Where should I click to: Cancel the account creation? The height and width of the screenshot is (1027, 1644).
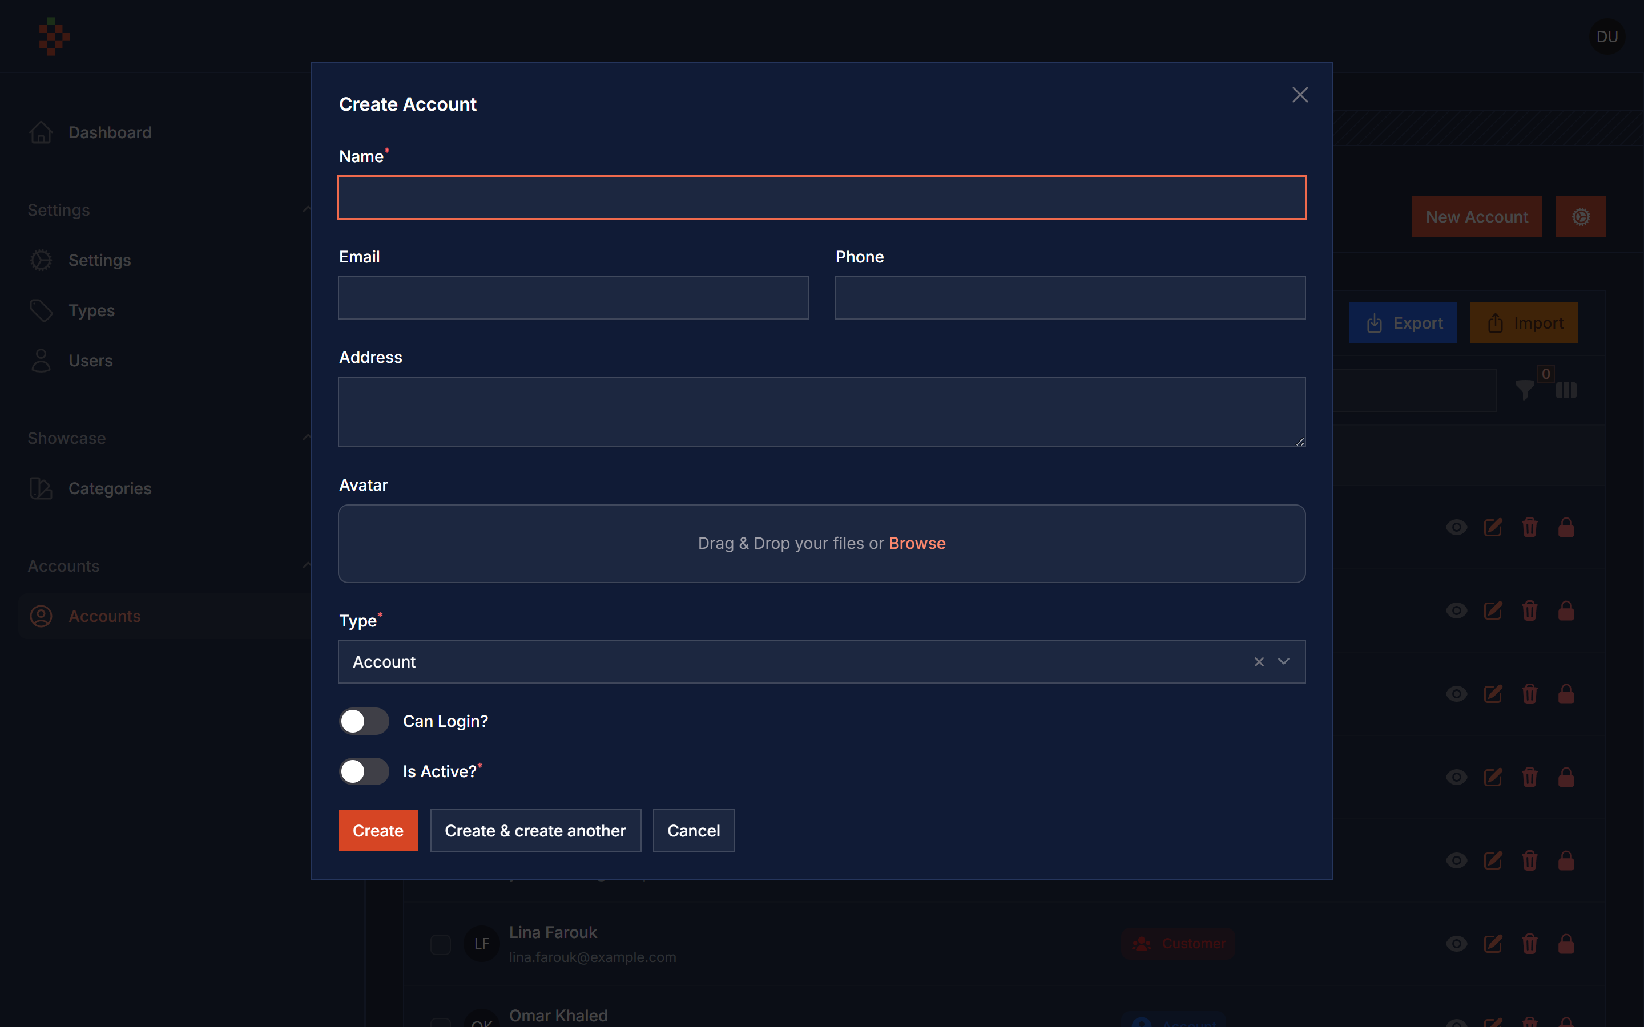(x=694, y=831)
